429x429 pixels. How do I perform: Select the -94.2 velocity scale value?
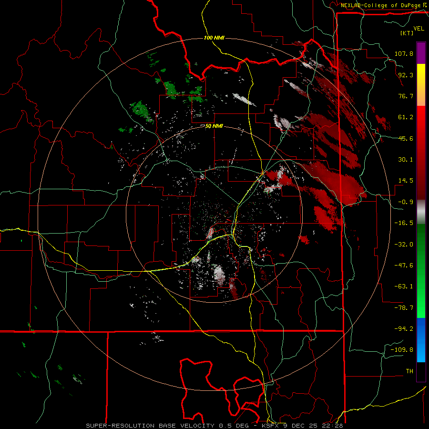[404, 329]
